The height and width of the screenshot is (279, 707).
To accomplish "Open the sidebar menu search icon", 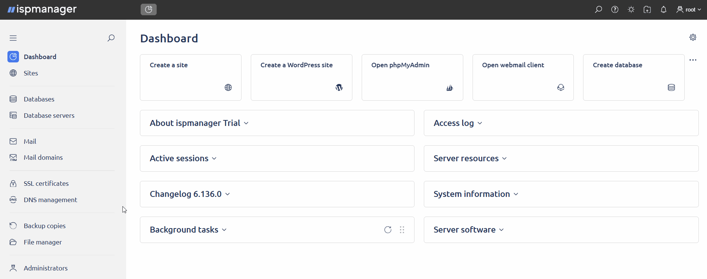I will point(111,38).
